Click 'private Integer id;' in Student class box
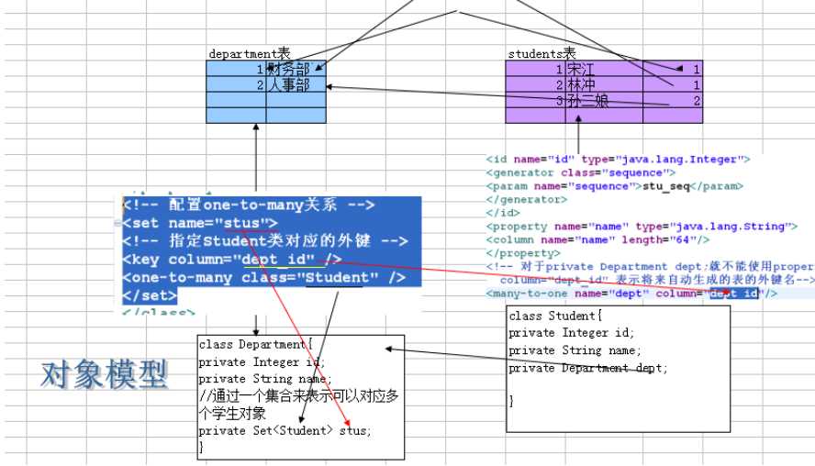Image resolution: width=815 pixels, height=466 pixels. pos(571,332)
